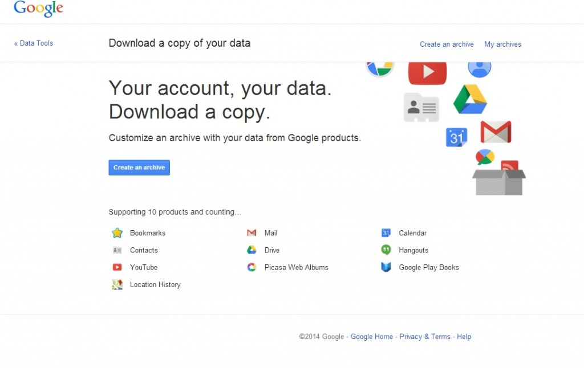Screen dimensions: 584x368
Task: Go back to Data Tools
Action: 34,43
